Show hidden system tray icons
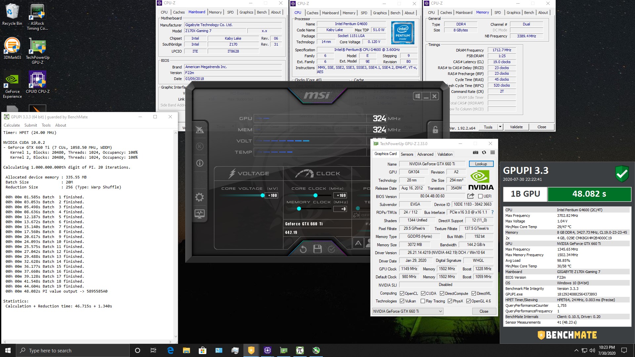This screenshot has height=357, width=635. tap(576, 350)
